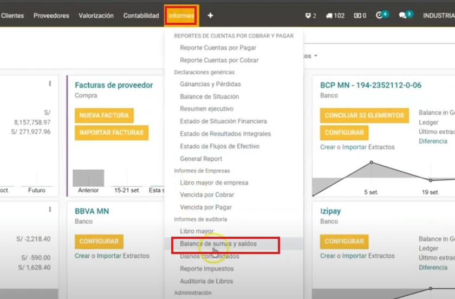Click the CONCILIAR 52 ELEMENTOS button

coord(364,115)
